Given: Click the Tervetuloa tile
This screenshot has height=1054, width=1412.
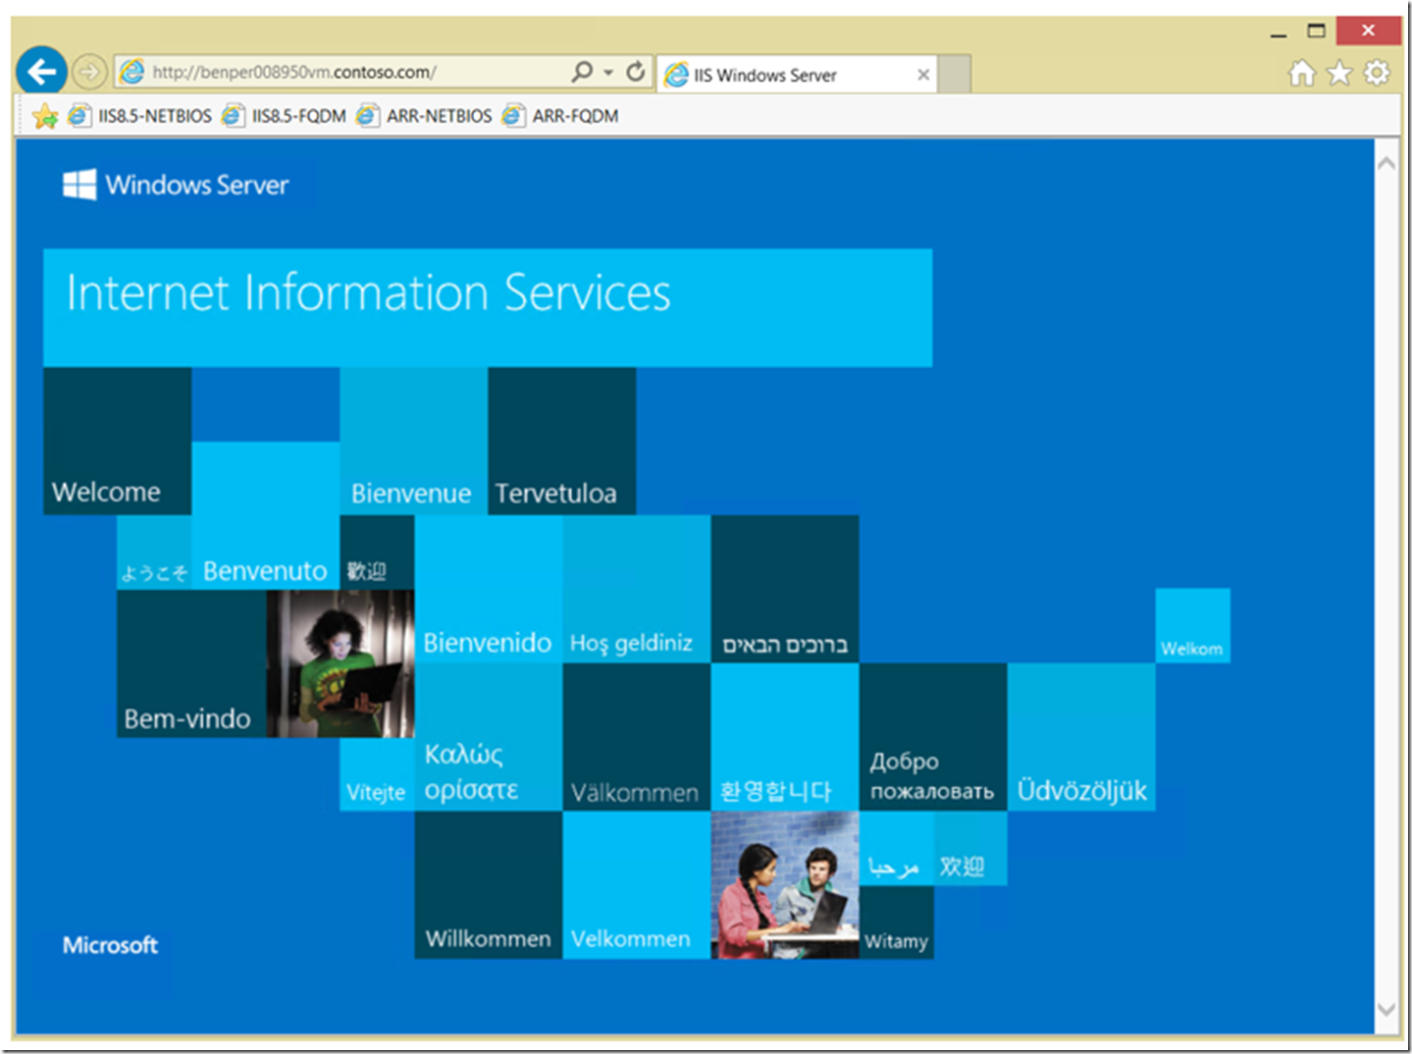Looking at the screenshot, I should click(x=561, y=441).
